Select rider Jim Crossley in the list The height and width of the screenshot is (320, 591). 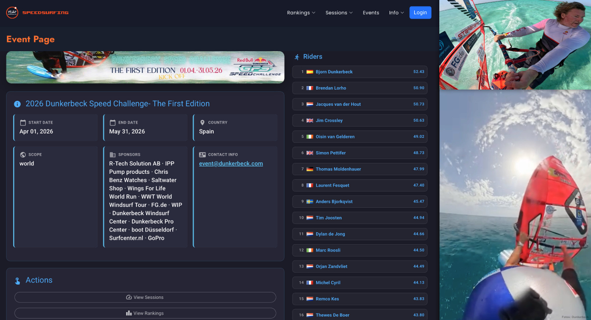tap(329, 121)
